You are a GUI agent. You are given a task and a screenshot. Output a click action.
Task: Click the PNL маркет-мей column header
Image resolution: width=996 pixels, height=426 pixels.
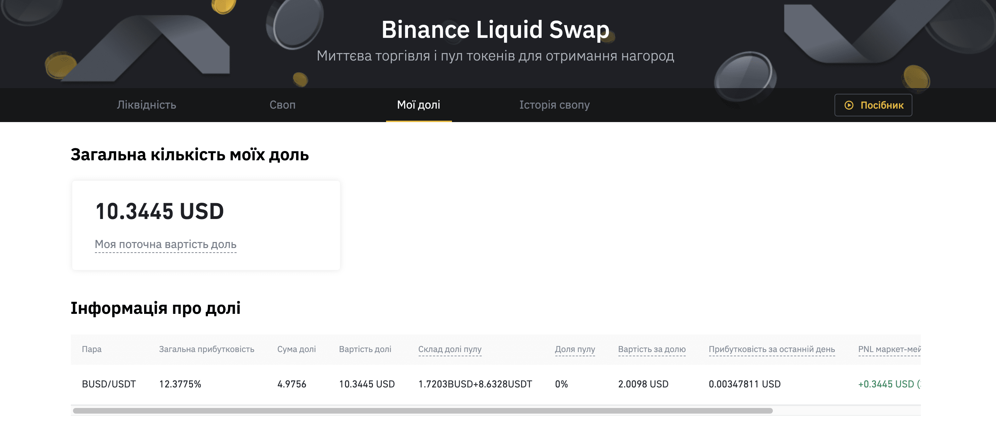(889, 349)
